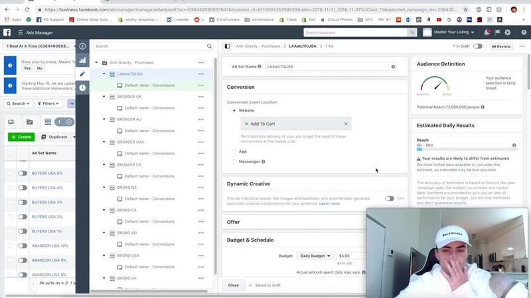
Task: Open the pages flag icon
Action: coord(497,32)
